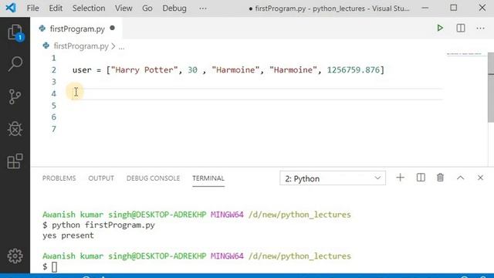
Task: Place cursor on 'user' variable
Action: 82,70
